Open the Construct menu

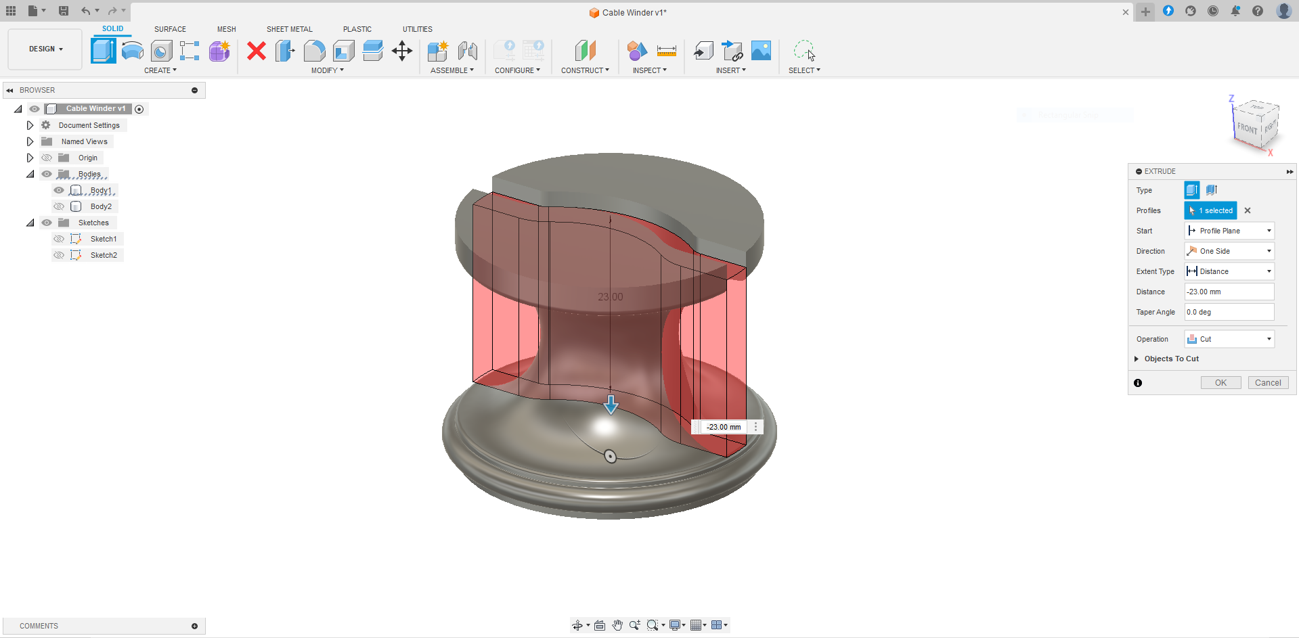point(586,70)
